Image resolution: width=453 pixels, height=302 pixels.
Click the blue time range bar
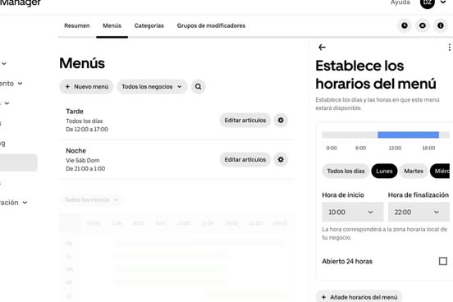(x=408, y=135)
